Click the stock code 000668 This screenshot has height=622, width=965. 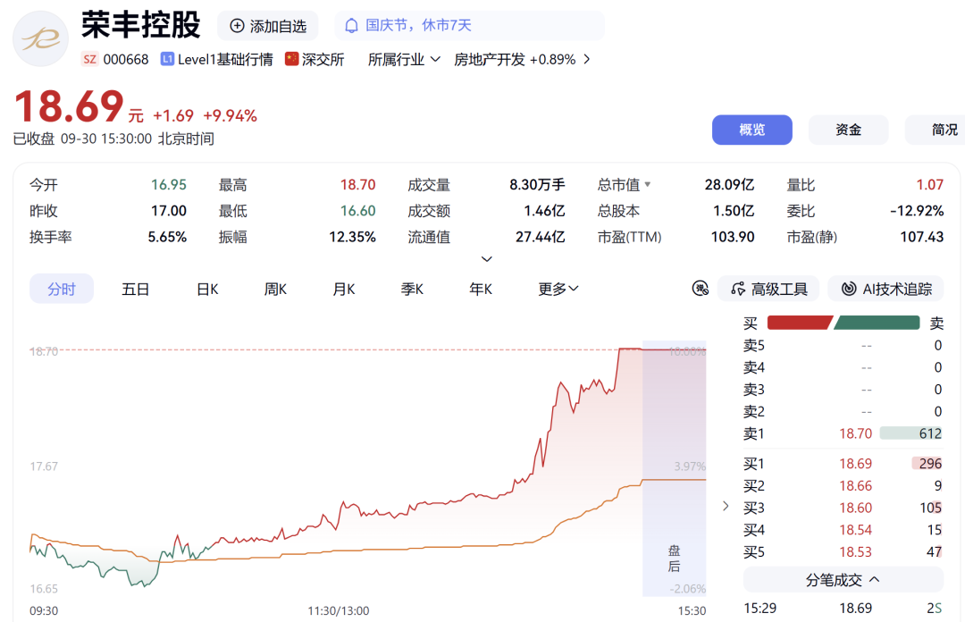pyautogui.click(x=126, y=59)
